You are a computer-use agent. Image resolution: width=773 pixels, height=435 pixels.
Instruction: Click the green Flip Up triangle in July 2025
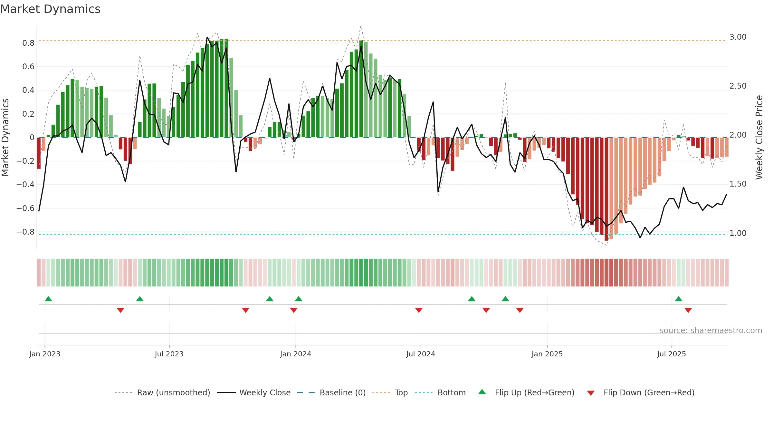tap(679, 299)
